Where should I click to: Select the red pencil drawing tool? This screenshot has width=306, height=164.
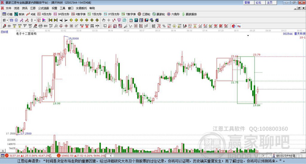(x=4, y=26)
